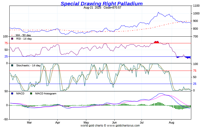Click the purple RSI legend swatch

(12, 39)
